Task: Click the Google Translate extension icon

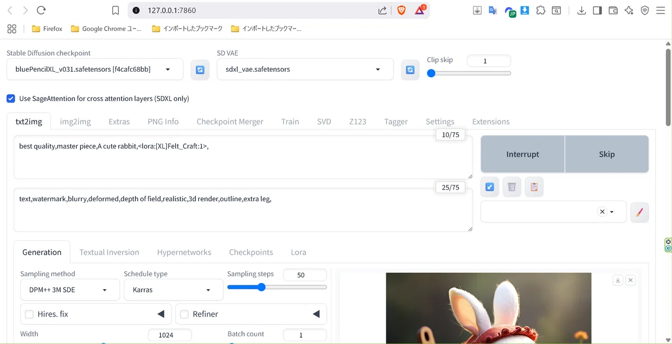Action: click(493, 10)
